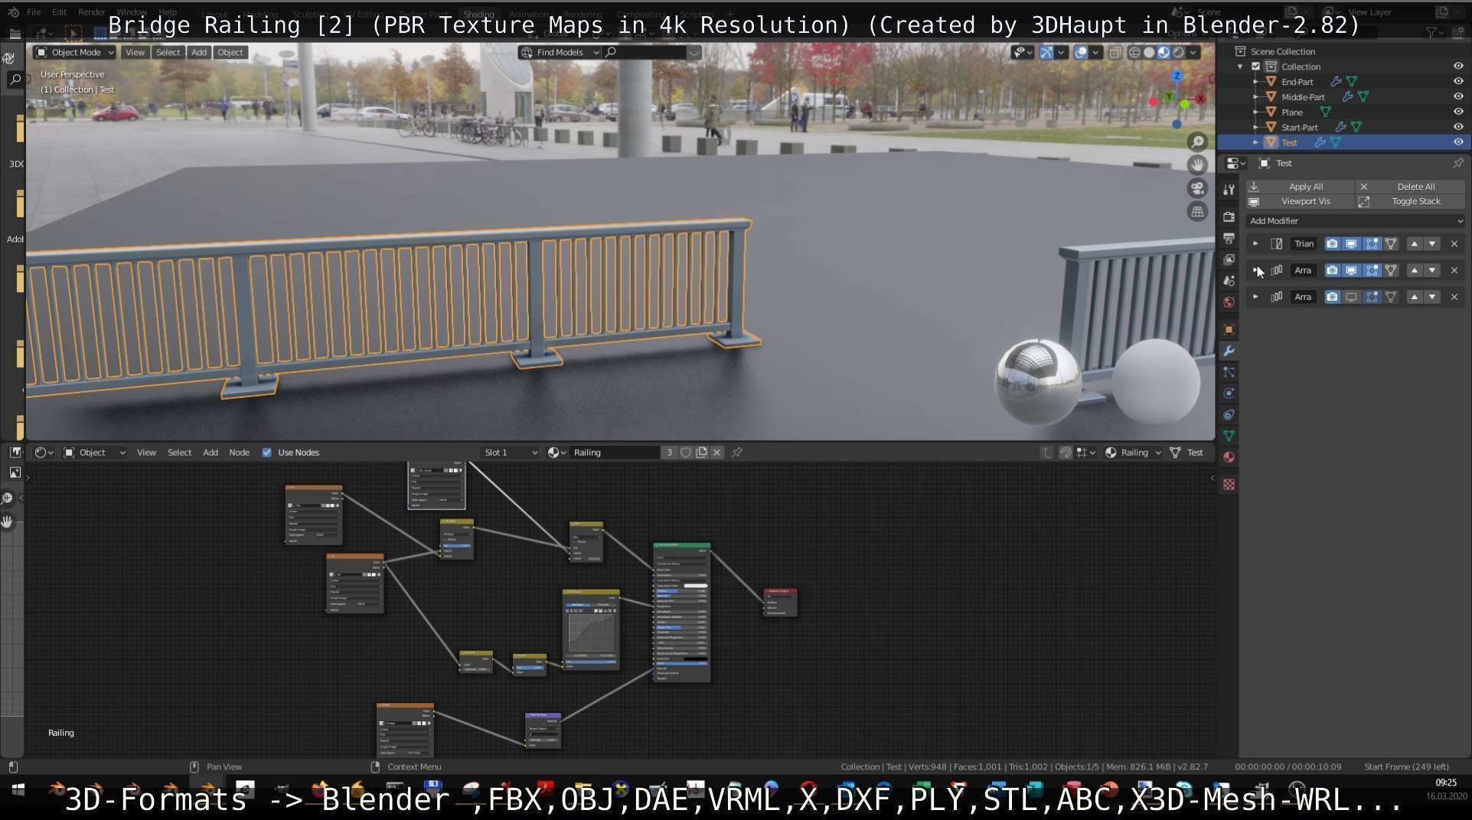Enable viewport display on second Arra modifier

click(x=1351, y=298)
